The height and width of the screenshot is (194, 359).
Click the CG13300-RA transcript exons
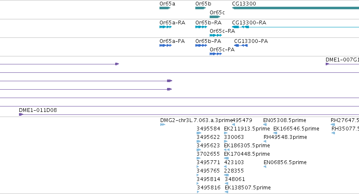click(240, 27)
